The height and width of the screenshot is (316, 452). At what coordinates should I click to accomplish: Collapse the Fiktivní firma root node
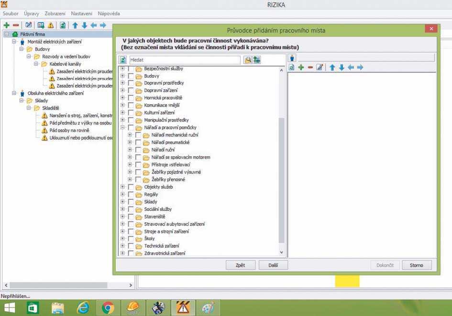tap(7, 34)
